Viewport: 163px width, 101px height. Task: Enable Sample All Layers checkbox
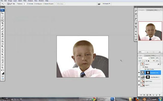44,4
